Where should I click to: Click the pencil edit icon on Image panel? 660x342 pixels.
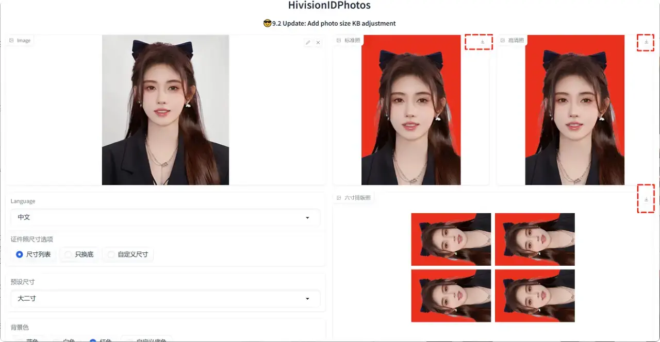coord(308,43)
